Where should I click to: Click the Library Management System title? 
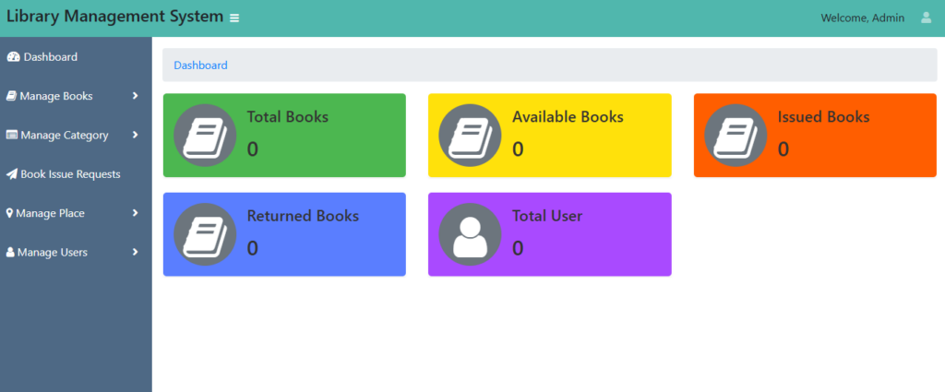[x=115, y=17]
